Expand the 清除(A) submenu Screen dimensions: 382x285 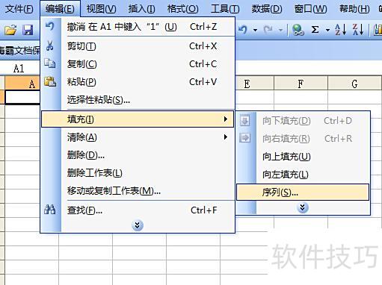click(138, 137)
